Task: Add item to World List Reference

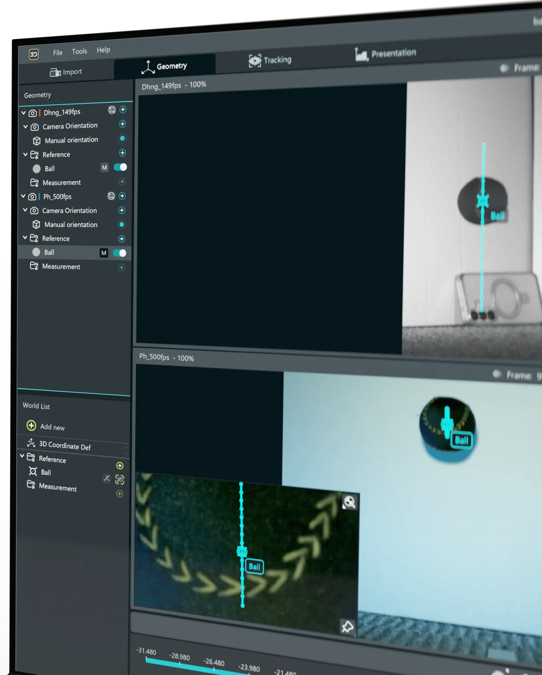Action: coord(120,466)
